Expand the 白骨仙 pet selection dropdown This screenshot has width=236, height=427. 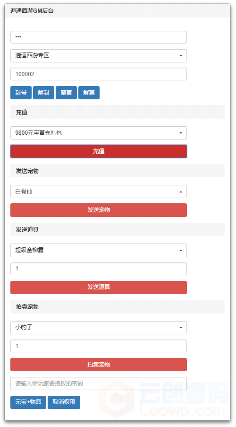[99, 192]
